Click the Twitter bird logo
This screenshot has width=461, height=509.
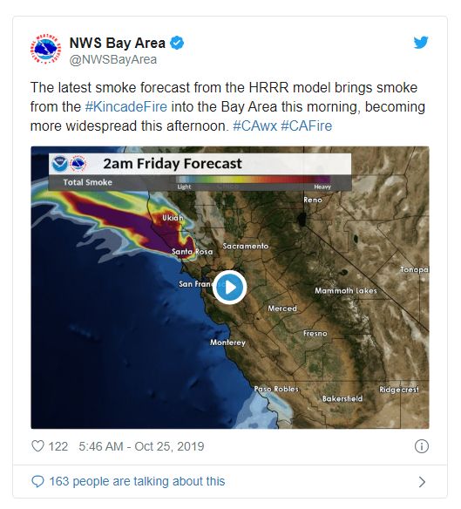pyautogui.click(x=421, y=43)
